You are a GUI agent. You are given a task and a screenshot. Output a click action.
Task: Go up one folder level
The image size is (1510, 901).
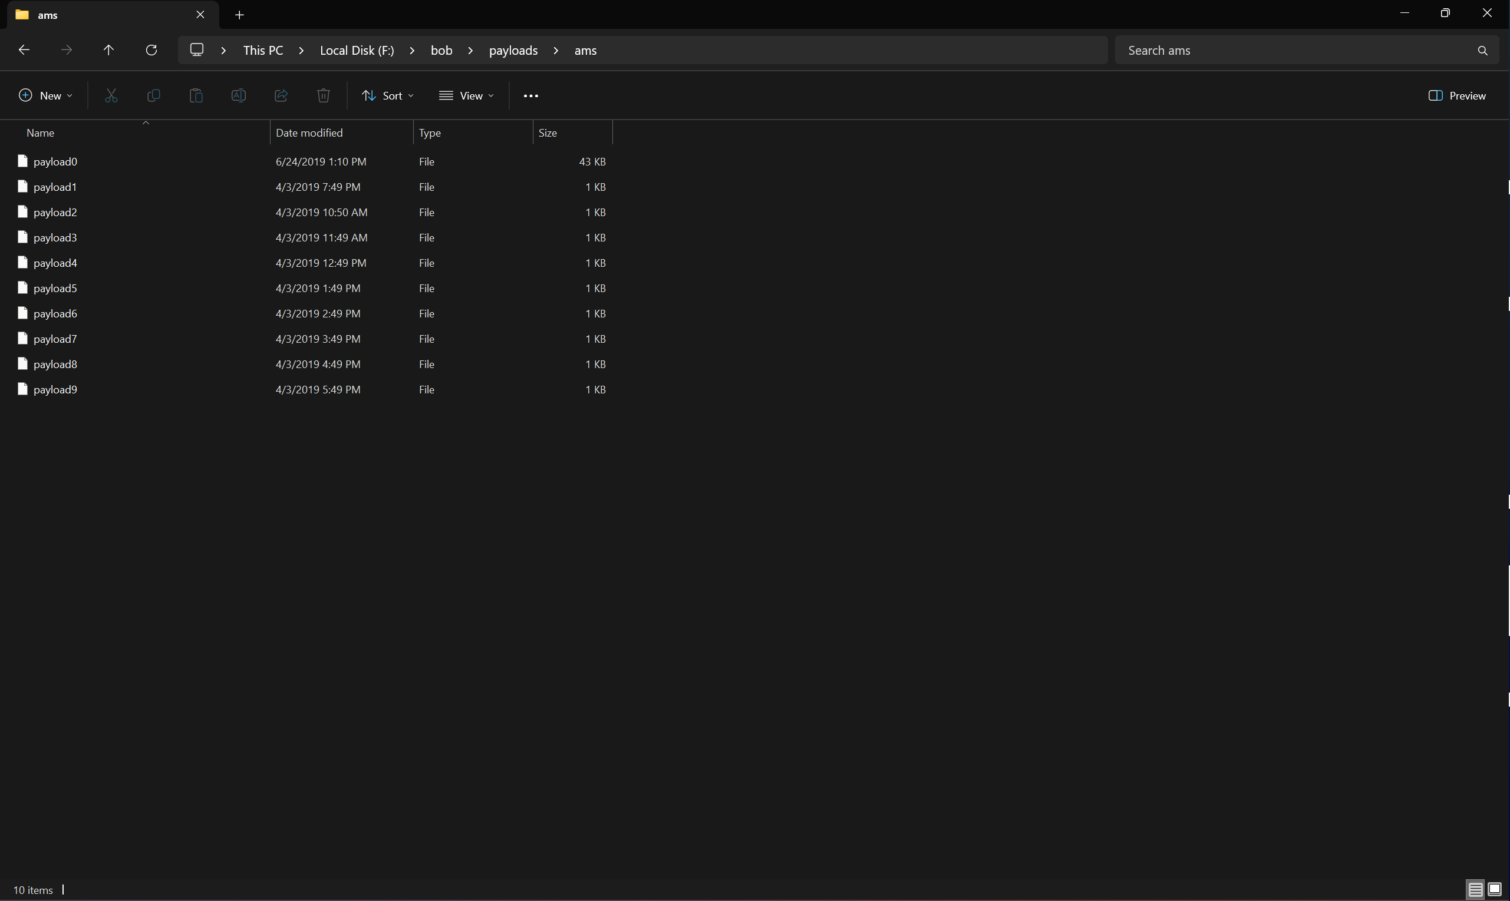click(x=109, y=50)
